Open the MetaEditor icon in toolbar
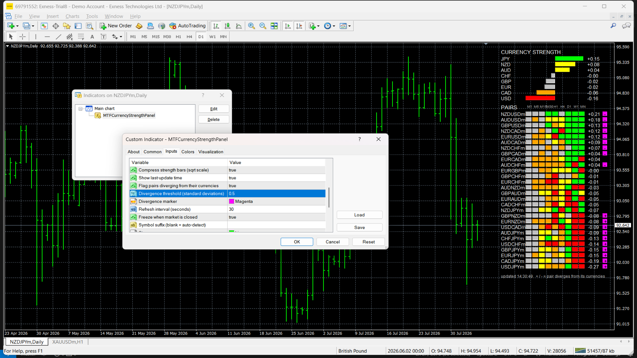 coord(139,26)
